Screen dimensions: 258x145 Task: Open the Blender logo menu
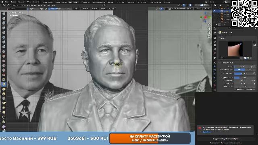[x=2, y=2]
